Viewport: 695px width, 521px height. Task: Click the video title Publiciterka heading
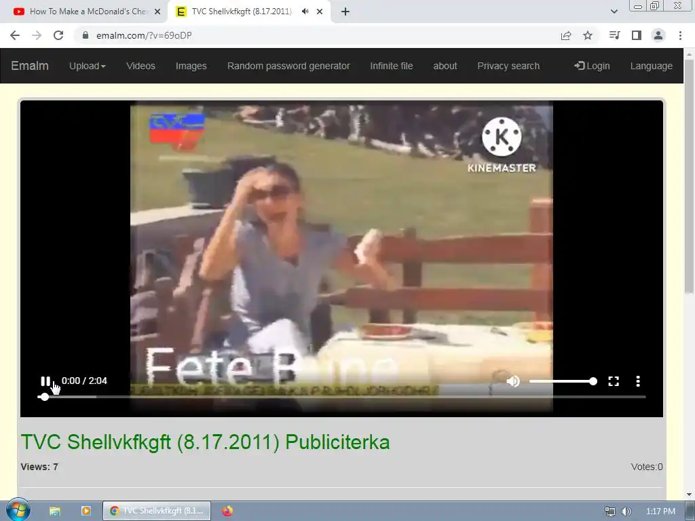coord(205,442)
